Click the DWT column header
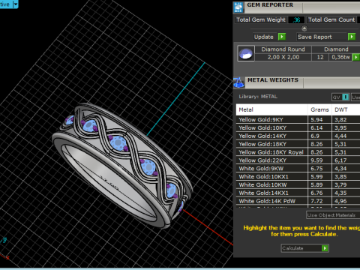The image size is (360, 270). pos(346,109)
